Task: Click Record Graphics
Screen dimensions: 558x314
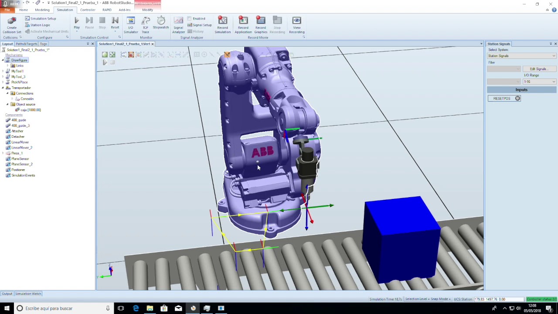Action: click(261, 25)
